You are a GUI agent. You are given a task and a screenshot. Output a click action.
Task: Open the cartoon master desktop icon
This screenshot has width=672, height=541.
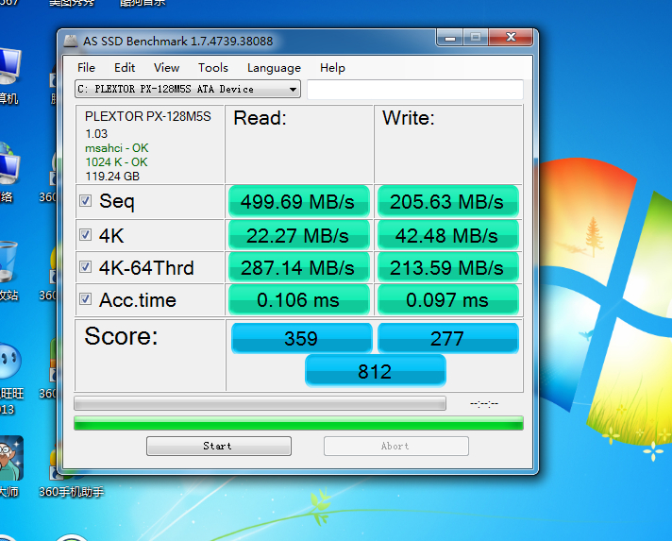(10, 467)
